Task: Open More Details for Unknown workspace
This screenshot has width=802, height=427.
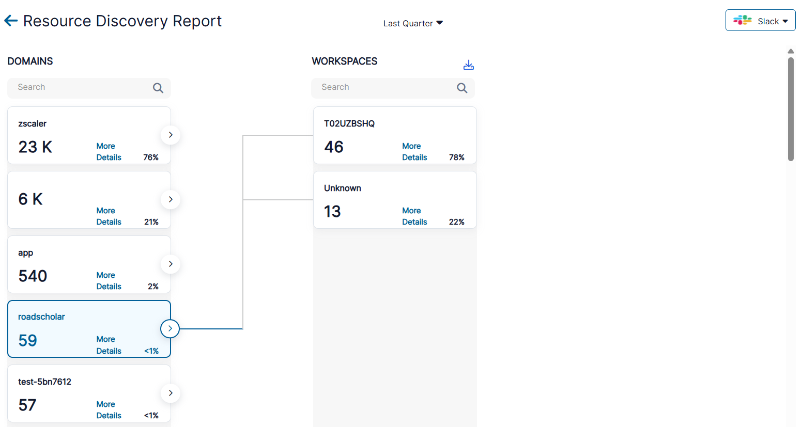Action: pos(414,216)
